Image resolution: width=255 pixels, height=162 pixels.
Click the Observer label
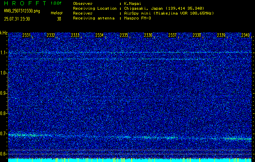click(x=83, y=3)
